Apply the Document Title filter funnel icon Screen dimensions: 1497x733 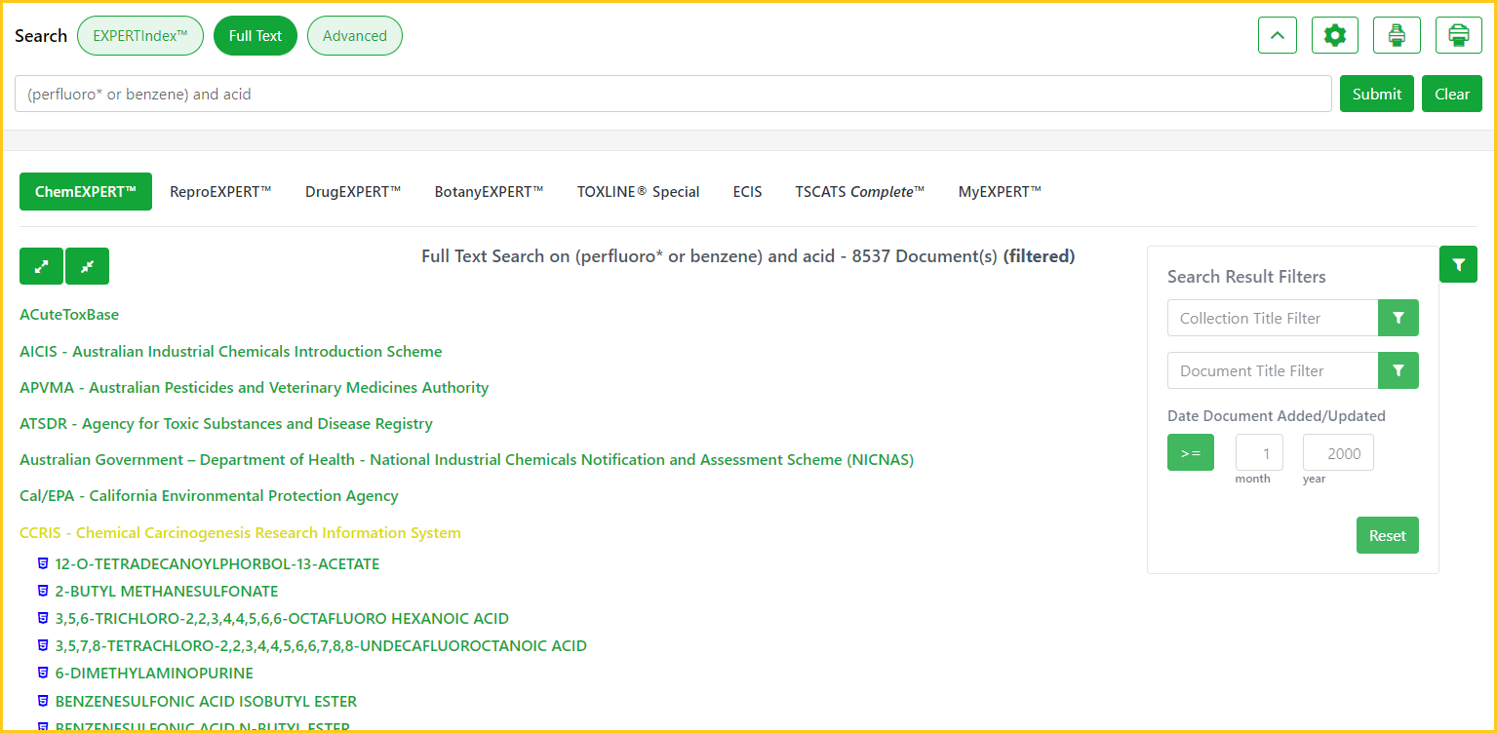tap(1398, 370)
